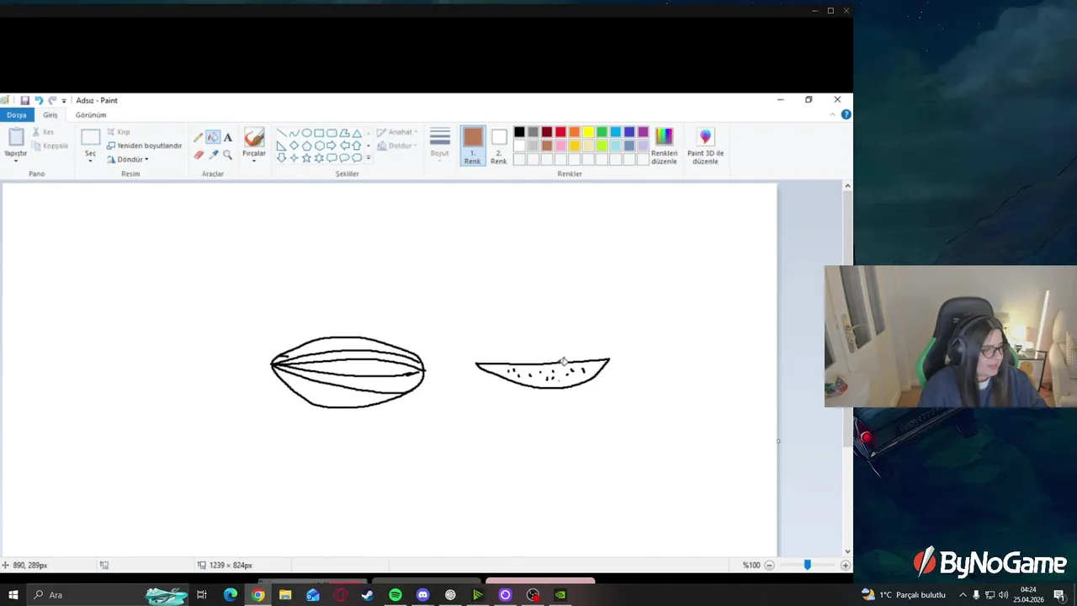1077x606 pixels.
Task: Open Discord from the taskbar
Action: point(422,595)
